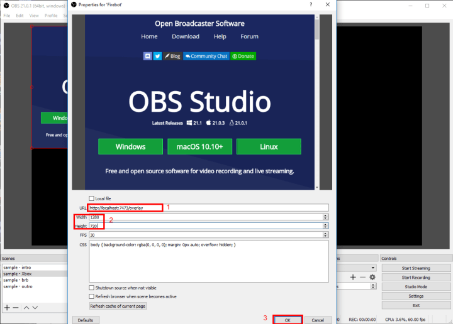453x324 pixels.
Task: Remove scene with the minus icon
Action: (16, 308)
